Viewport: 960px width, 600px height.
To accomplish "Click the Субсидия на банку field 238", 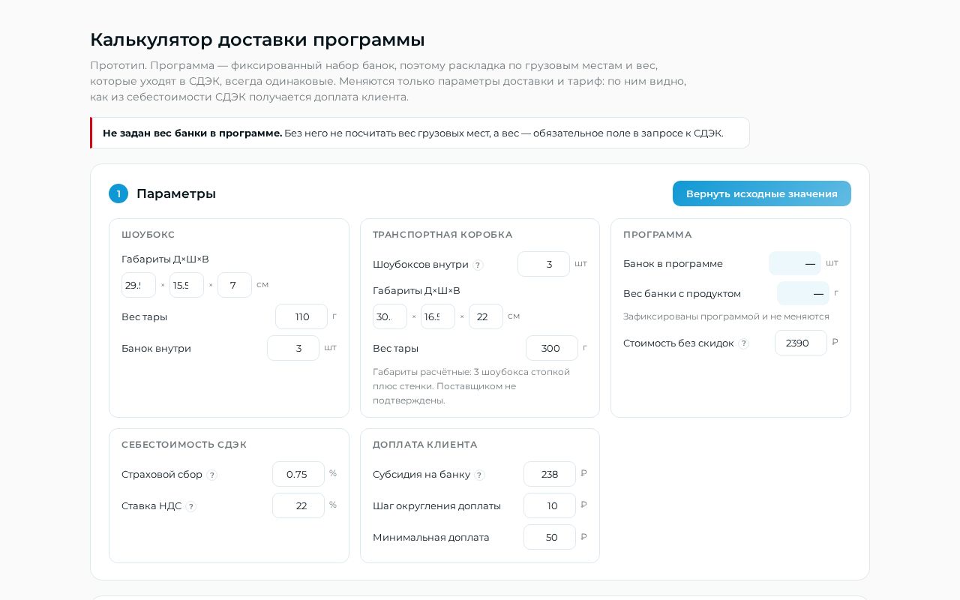I will coord(550,474).
